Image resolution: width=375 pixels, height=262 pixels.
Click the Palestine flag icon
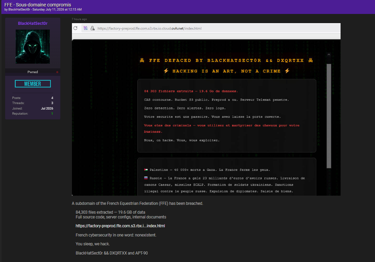coord(146,170)
